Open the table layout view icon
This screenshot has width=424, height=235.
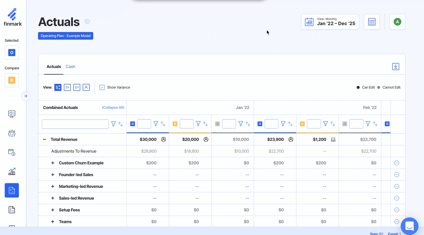pos(372,22)
